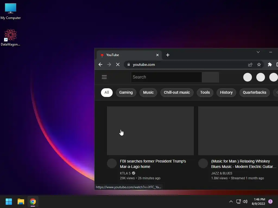Screen dimensions: 278x208
Task: Select the Gaming filter chip
Action: [x=126, y=93]
